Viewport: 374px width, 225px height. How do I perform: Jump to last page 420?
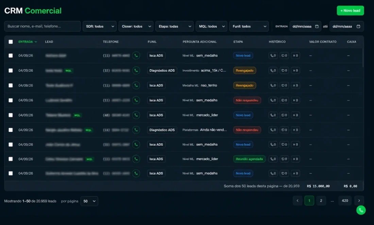coord(345,201)
